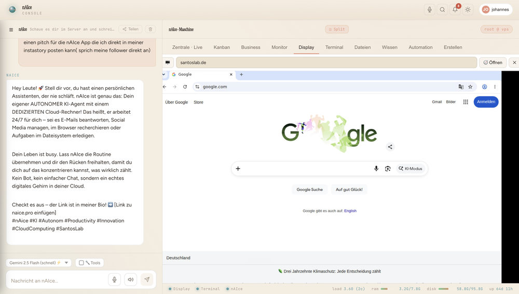Click the Auf gut Glück! button
The width and height of the screenshot is (519, 294).
[x=349, y=190]
